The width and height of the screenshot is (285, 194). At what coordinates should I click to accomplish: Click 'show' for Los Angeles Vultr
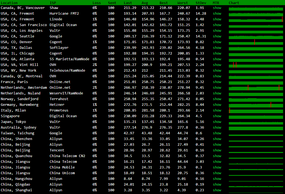pyautogui.click(x=217, y=30)
